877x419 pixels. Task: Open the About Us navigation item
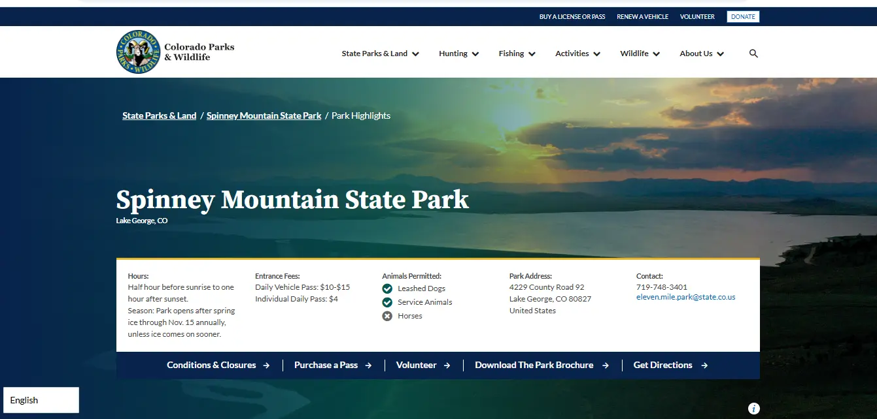tap(696, 54)
